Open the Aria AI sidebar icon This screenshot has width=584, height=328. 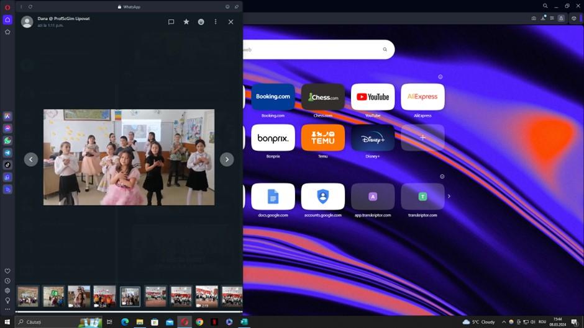7,117
